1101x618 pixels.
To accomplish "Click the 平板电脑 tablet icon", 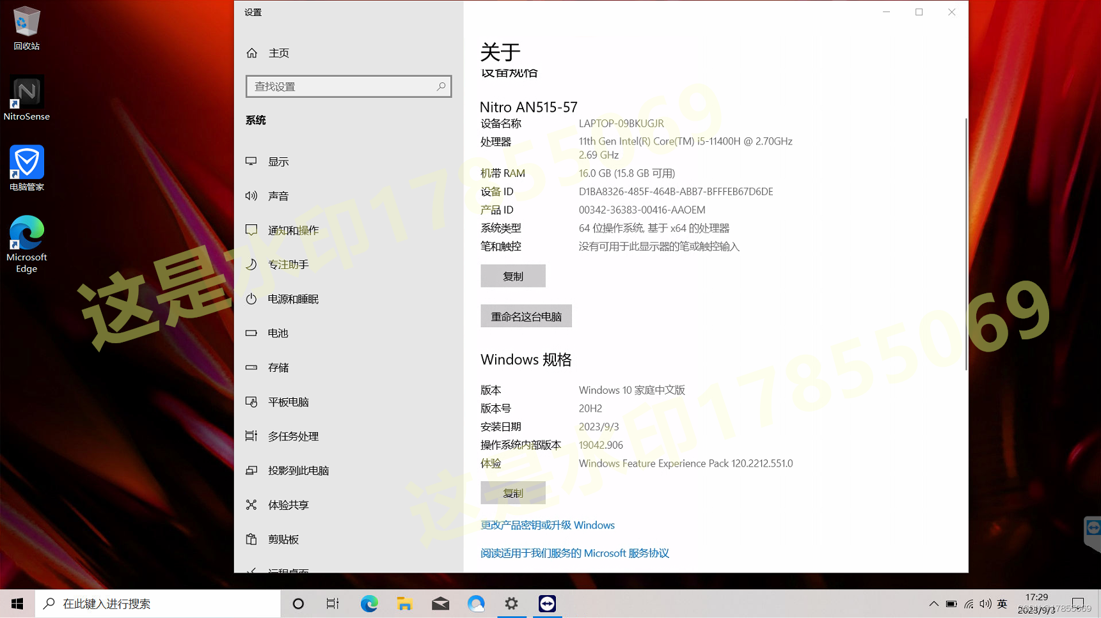I will click(251, 402).
